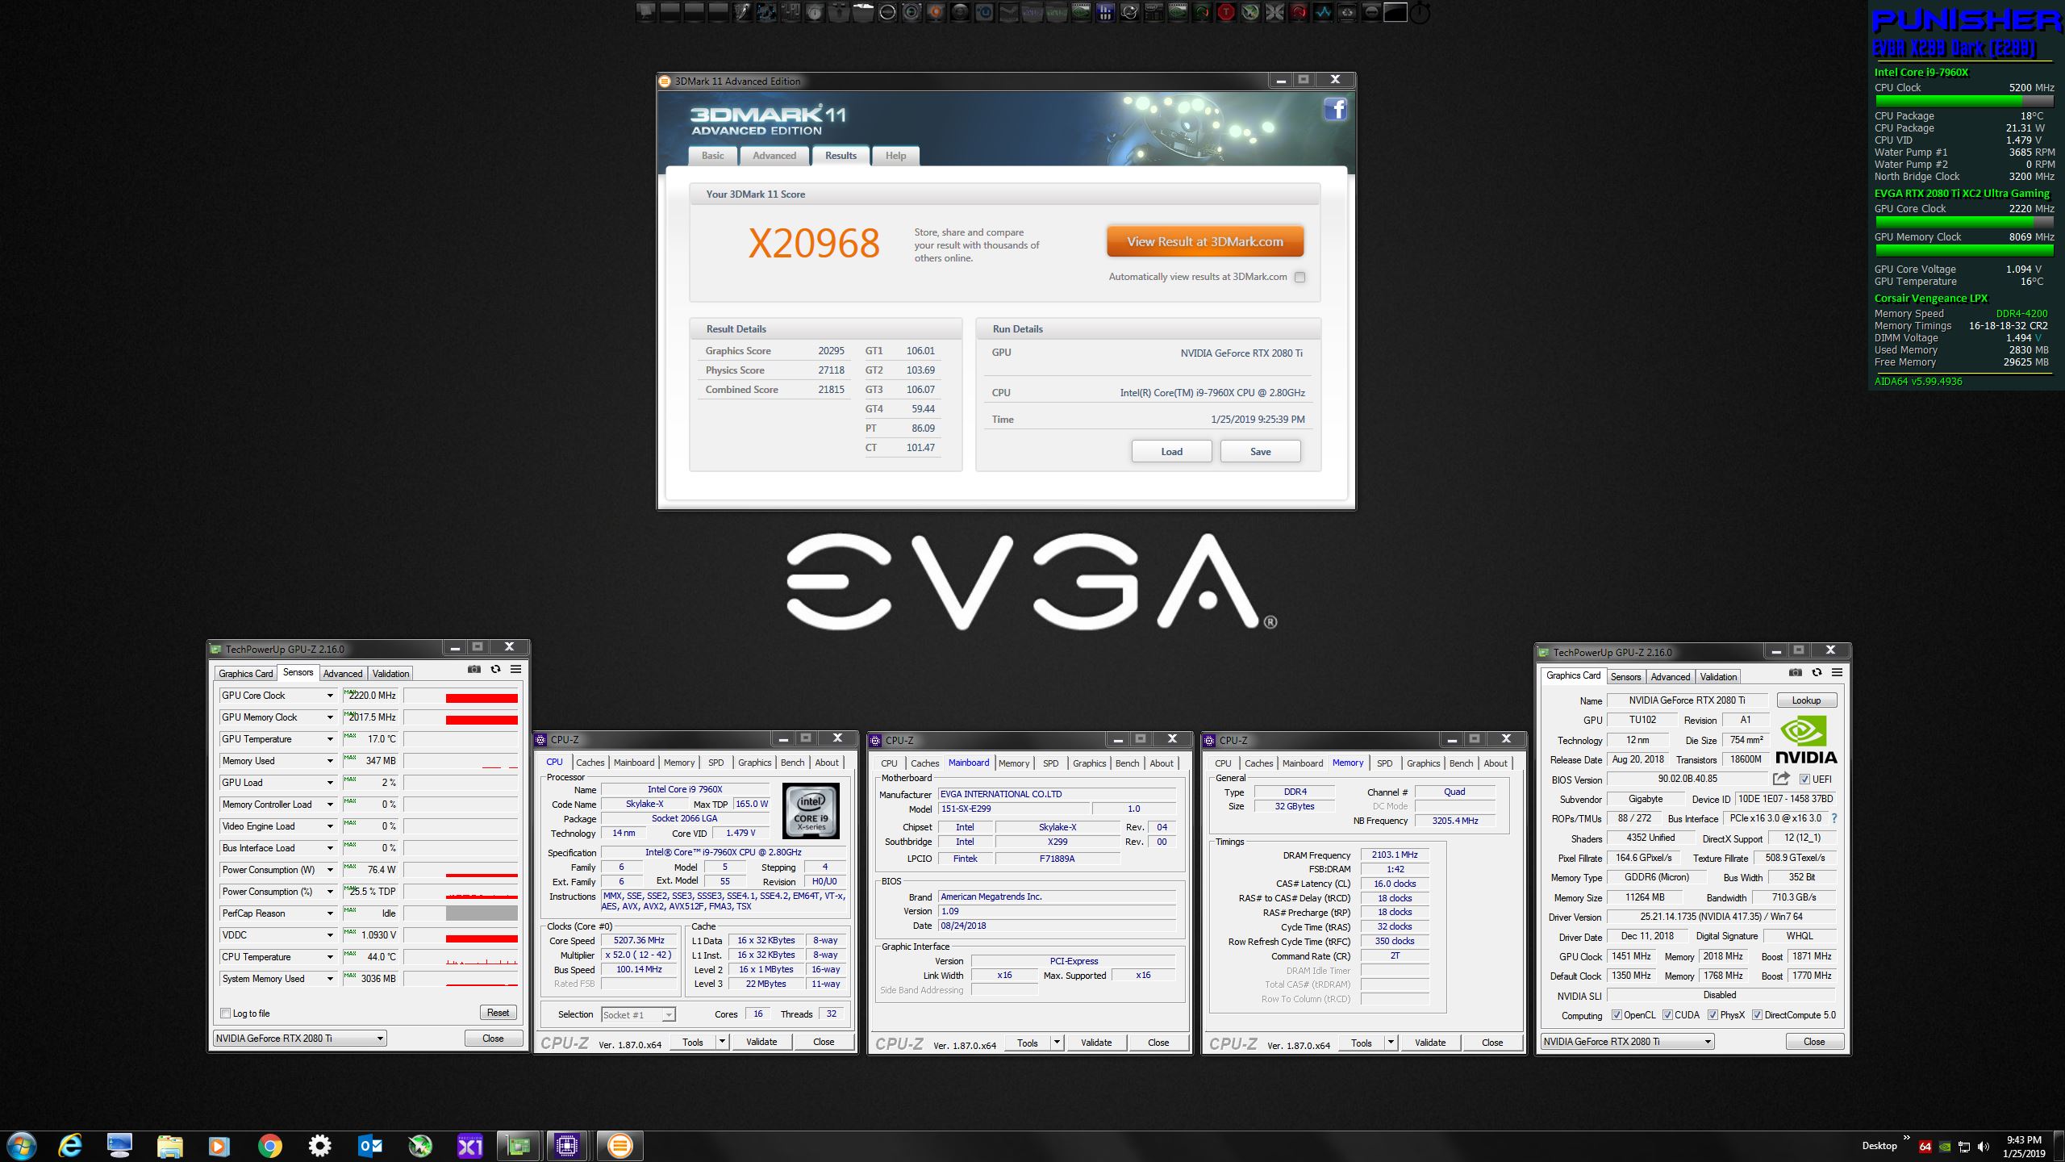Open Tools dropdown arrow in CPU-Z Mainboard window
Screen dimensions: 2065x1162
click(1057, 1043)
